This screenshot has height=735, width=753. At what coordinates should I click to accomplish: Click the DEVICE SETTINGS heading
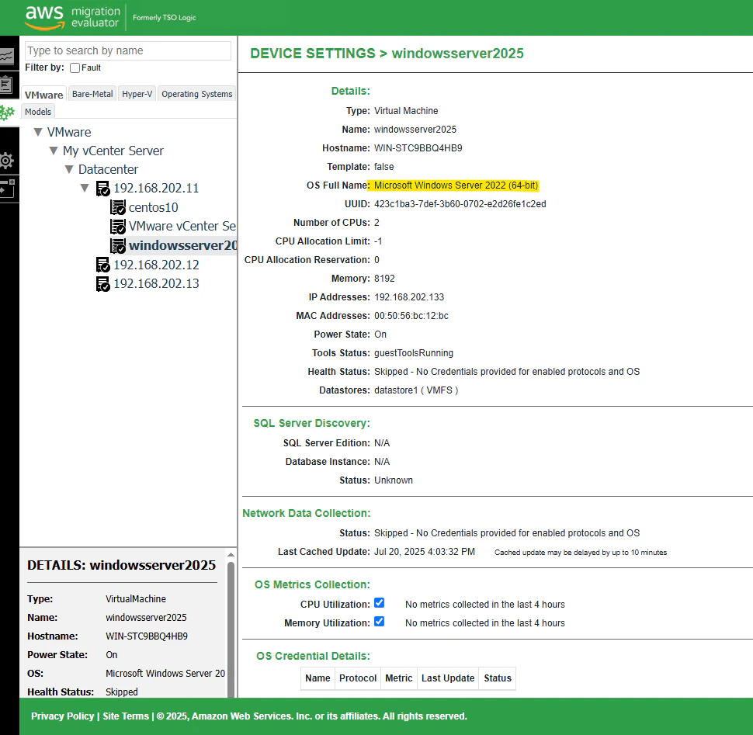point(313,54)
